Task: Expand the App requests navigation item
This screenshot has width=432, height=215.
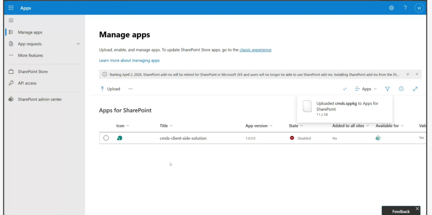Action: pos(78,44)
